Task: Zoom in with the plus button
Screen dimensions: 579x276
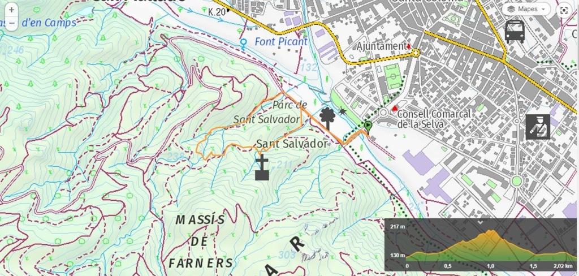Action: click(x=11, y=10)
